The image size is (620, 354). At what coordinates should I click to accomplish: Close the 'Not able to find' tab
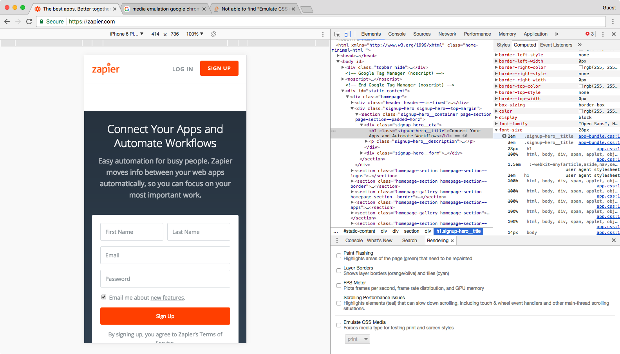coord(293,9)
